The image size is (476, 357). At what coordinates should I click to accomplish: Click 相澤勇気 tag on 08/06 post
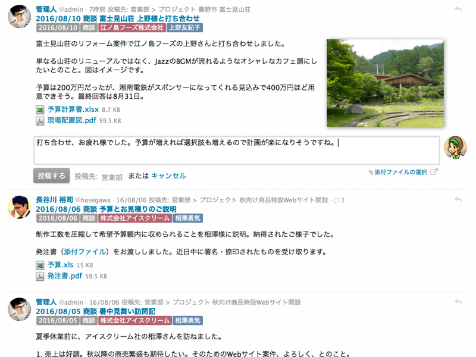pos(187,218)
